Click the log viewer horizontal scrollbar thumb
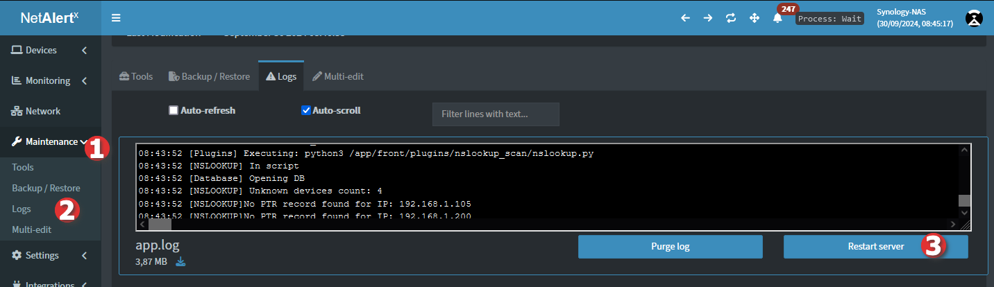Screen dimensions: 994x287 click(x=160, y=224)
